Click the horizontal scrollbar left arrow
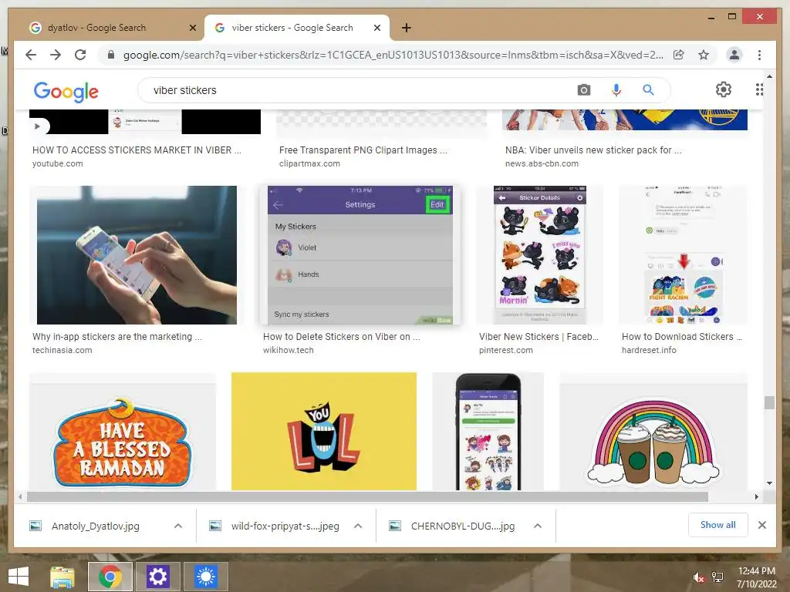The width and height of the screenshot is (790, 592). [19, 497]
